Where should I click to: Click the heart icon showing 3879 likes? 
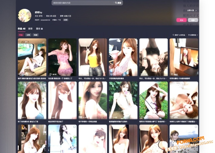click(x=50, y=74)
